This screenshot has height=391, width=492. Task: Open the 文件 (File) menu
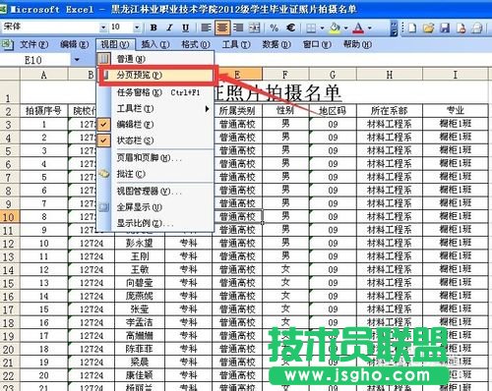click(33, 44)
